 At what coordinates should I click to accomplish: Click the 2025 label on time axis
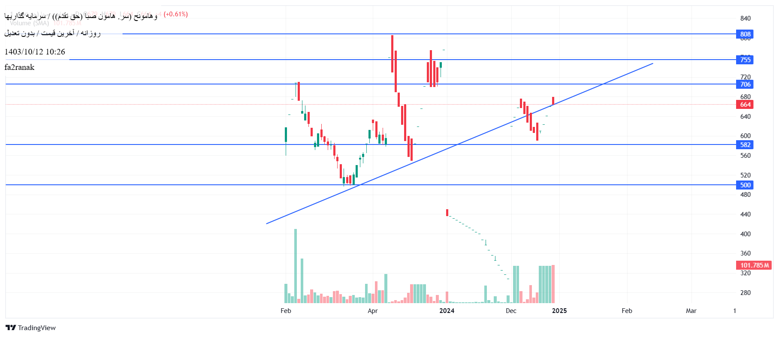coord(559,311)
